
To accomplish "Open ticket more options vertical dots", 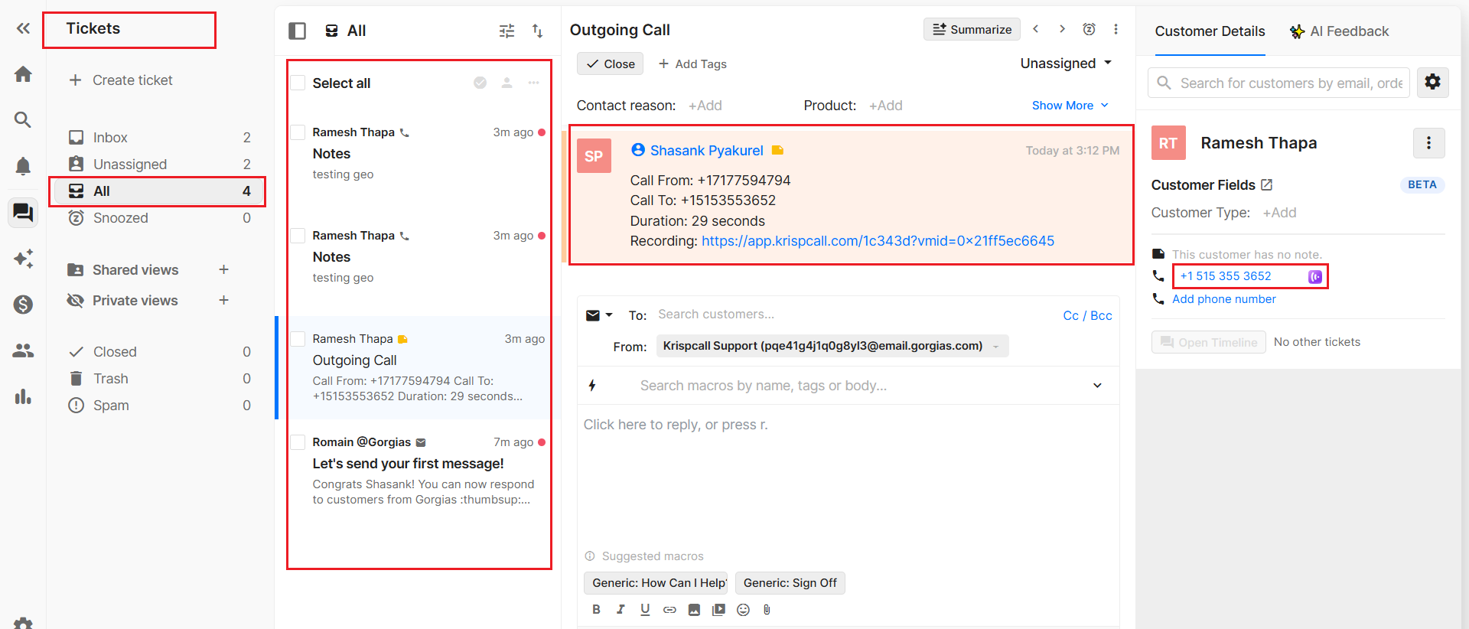I will coord(1116,29).
